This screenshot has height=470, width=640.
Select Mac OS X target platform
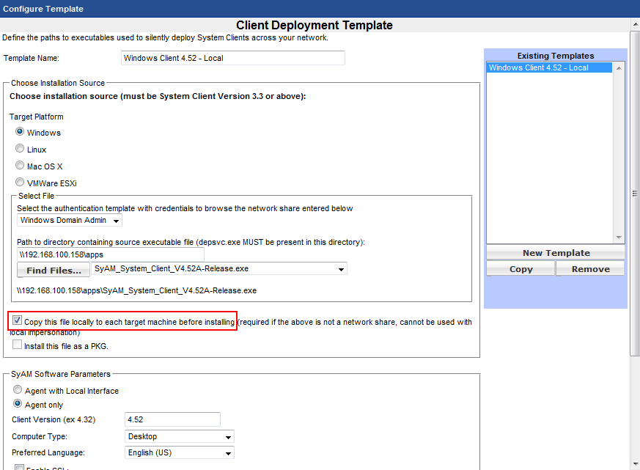point(20,166)
